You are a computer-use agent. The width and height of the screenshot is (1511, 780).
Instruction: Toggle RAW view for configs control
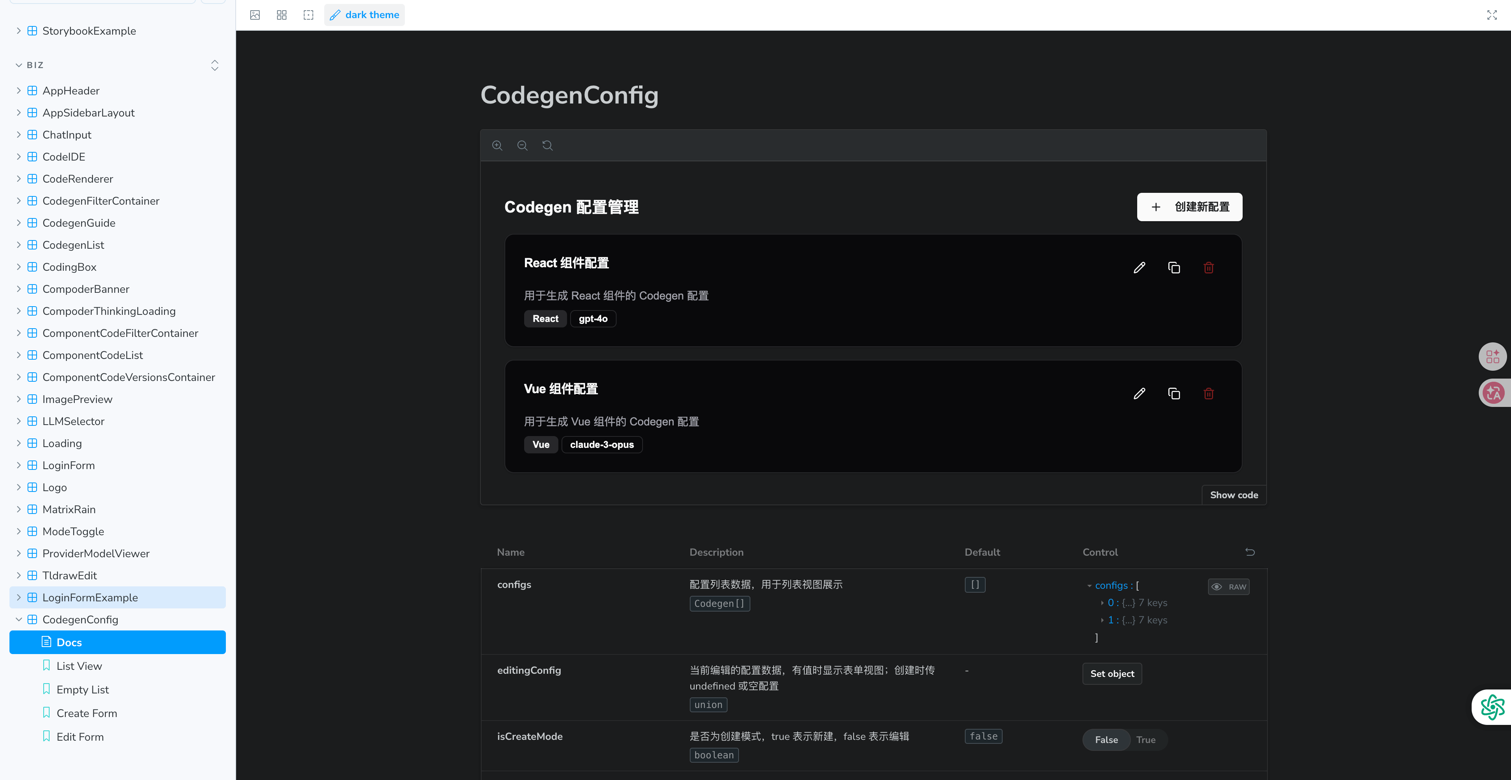click(1229, 586)
